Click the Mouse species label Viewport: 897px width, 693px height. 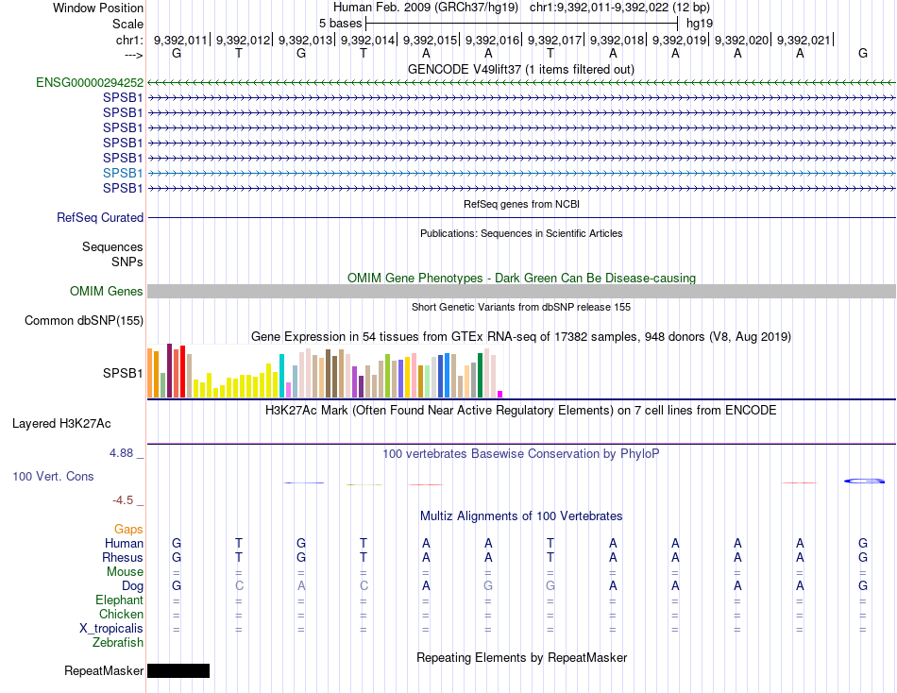[x=125, y=572]
